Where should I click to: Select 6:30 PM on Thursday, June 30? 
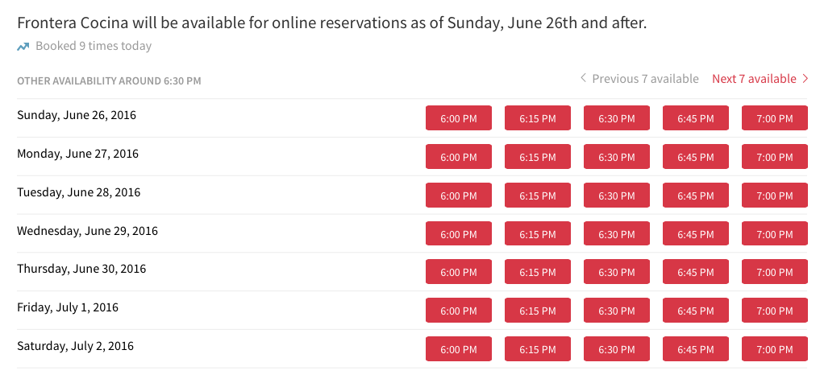616,272
